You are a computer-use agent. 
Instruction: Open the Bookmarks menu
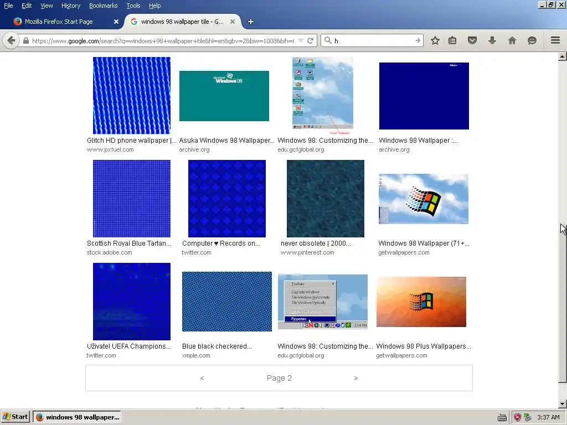click(104, 6)
